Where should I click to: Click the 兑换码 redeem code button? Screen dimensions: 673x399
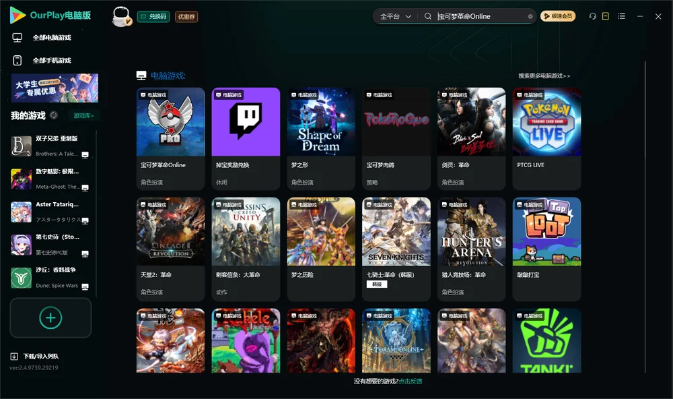tap(153, 17)
